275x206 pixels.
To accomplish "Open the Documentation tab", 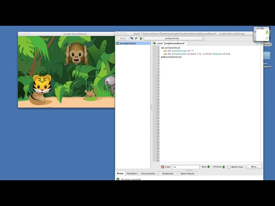I will pos(148,173).
